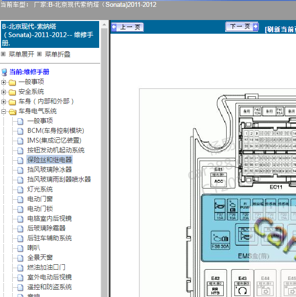Click document icon beside 后玻璃除霜器
Screen dimensions: 296x297
click(x=21, y=229)
